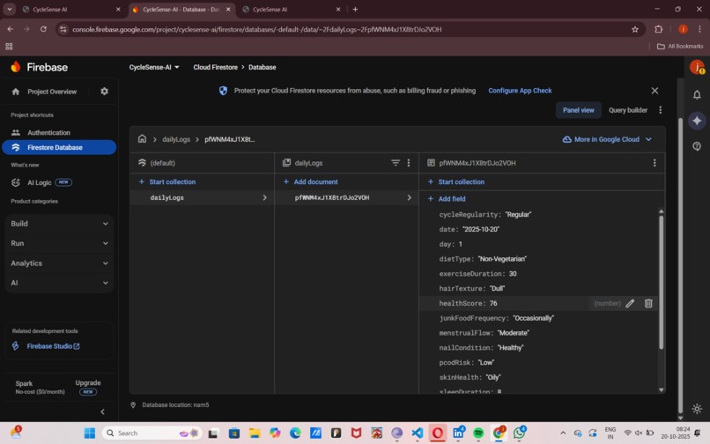710x444 pixels.
Task: Open Firebase Studio link
Action: [x=53, y=346]
